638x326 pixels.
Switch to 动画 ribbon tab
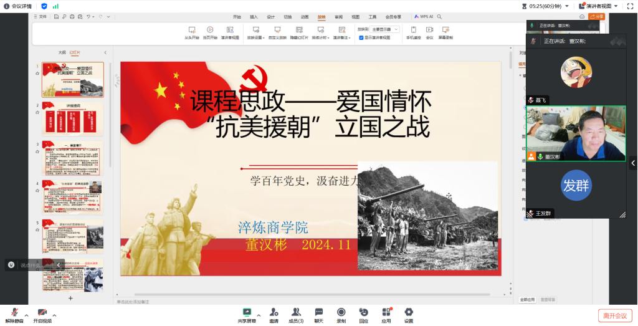tap(304, 17)
